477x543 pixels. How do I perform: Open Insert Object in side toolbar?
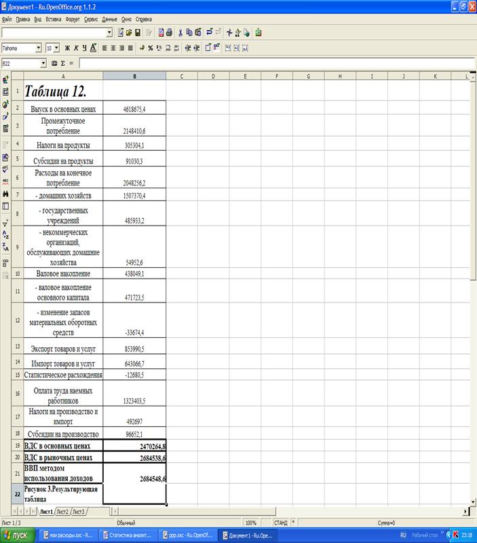tap(5, 104)
